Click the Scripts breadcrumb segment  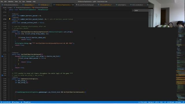click(x=10, y=8)
